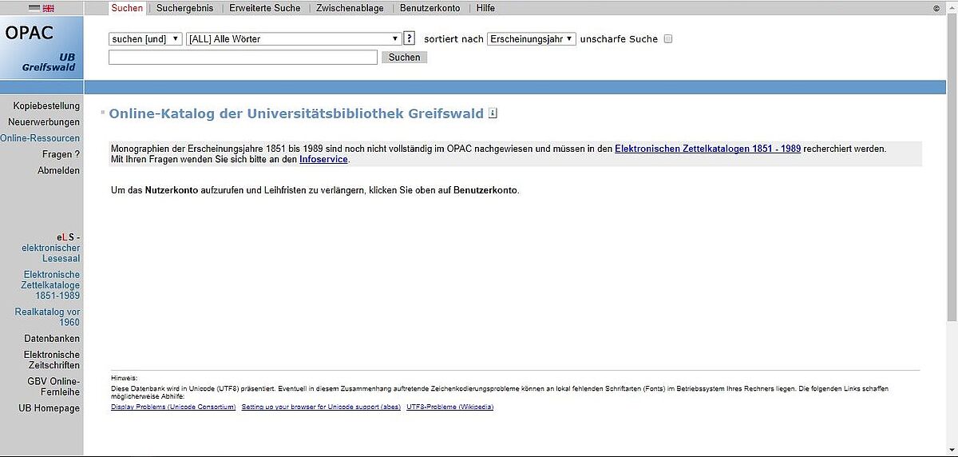
Task: Switch to the Erweiterte Suche tab
Action: pyautogui.click(x=264, y=8)
